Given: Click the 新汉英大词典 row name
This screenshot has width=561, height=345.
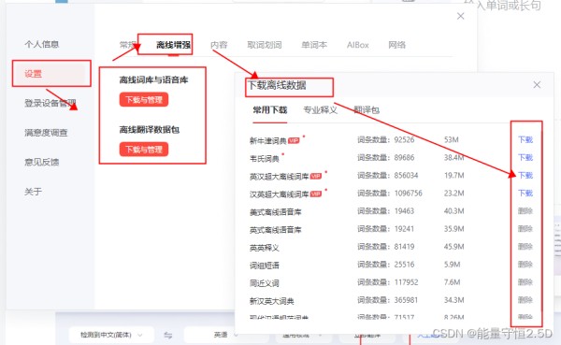Looking at the screenshot, I should coord(271,301).
